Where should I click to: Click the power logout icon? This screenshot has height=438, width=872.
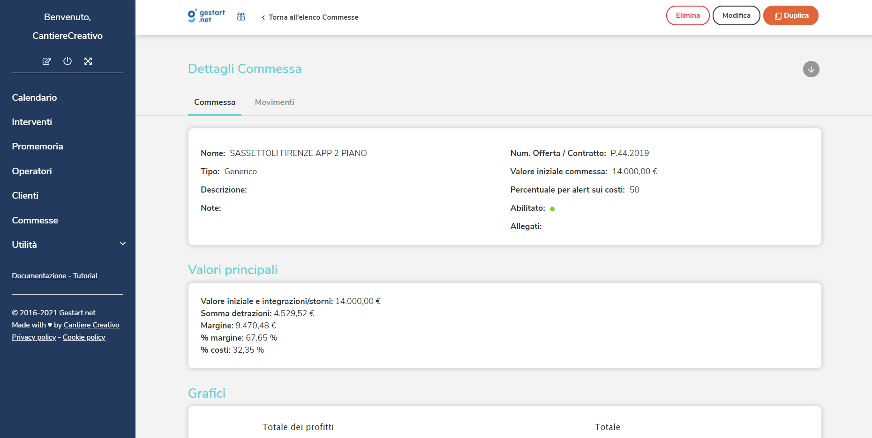click(68, 61)
